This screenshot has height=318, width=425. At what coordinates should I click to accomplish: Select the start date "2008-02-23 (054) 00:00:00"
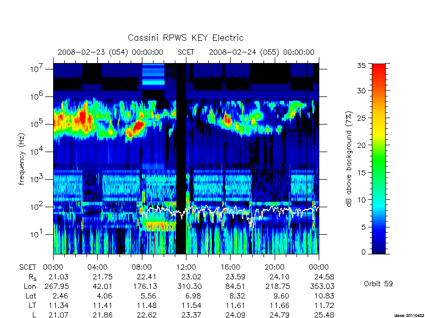(x=110, y=52)
